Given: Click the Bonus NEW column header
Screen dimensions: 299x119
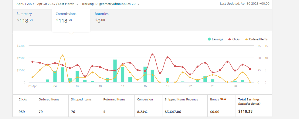Looking at the screenshot, I should 218,99.
